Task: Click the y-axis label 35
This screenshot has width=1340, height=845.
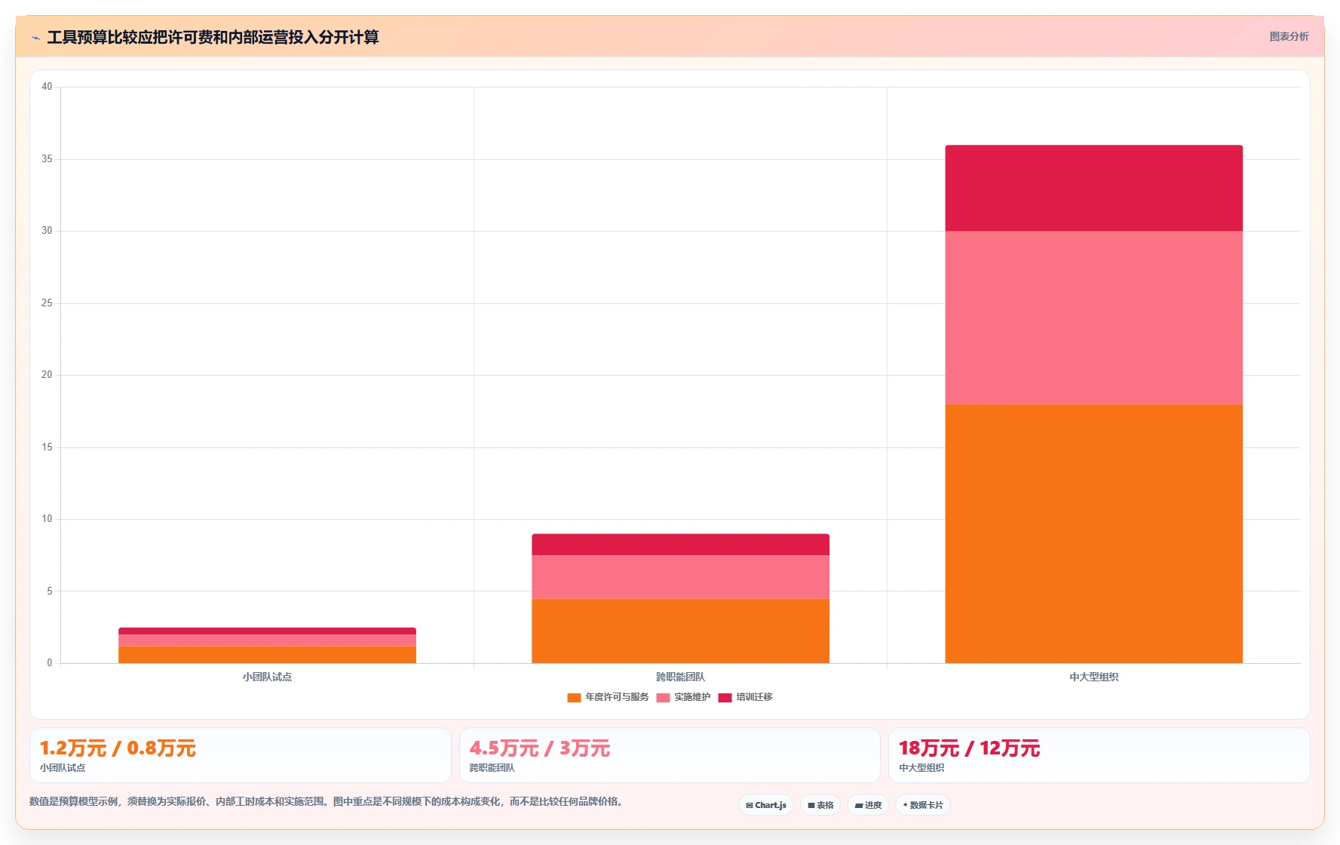Action: click(47, 159)
